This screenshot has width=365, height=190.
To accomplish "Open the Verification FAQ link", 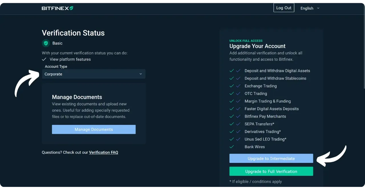I will [104, 152].
